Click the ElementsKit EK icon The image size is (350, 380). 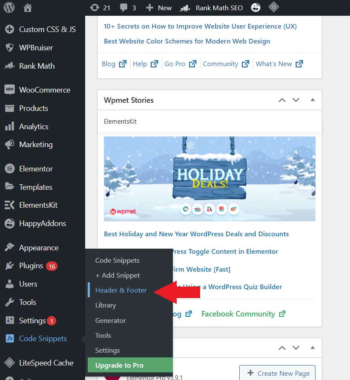9,205
